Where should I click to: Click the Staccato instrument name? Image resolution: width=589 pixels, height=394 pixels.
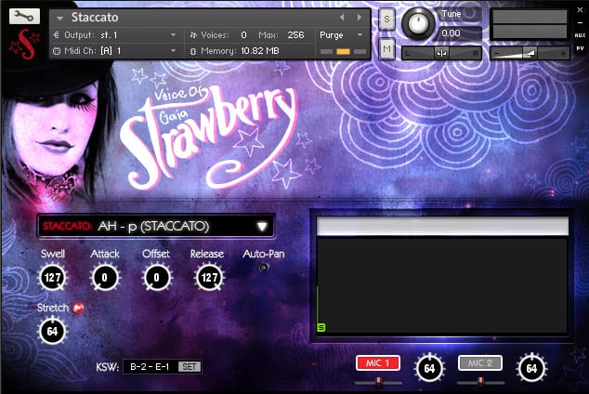(95, 18)
